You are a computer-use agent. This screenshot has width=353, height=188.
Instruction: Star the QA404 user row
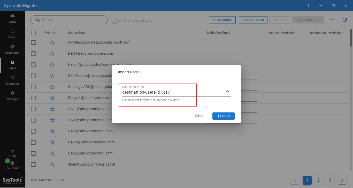tap(52, 142)
